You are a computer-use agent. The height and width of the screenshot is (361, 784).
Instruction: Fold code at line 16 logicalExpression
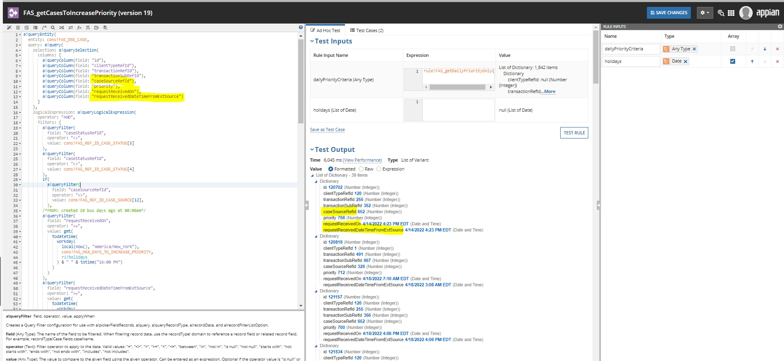[20, 112]
